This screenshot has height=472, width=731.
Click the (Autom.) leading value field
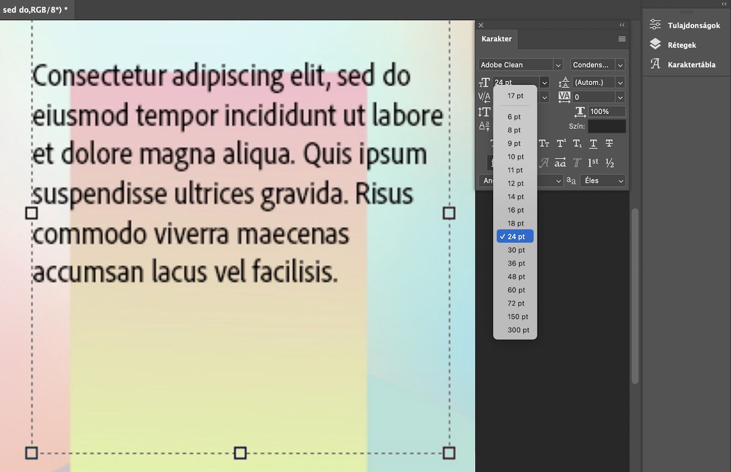tap(594, 82)
